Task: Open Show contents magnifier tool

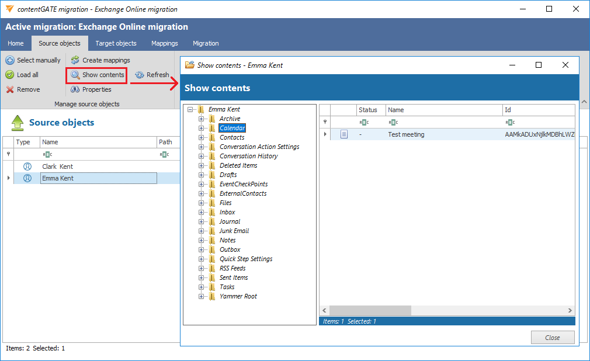Action: click(75, 75)
